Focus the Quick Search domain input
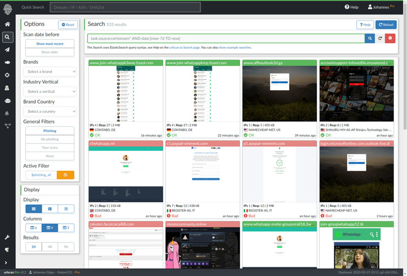The height and width of the screenshot is (276, 407). pyautogui.click(x=125, y=7)
